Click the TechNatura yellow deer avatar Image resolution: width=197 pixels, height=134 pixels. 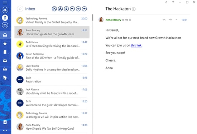20,44
